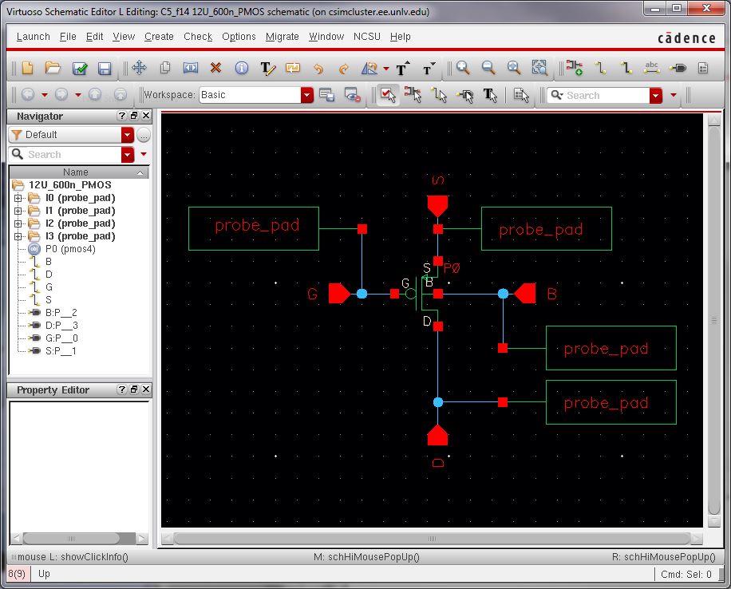Click the Edit Object Properties info icon
This screenshot has height=589, width=731.
(241, 69)
